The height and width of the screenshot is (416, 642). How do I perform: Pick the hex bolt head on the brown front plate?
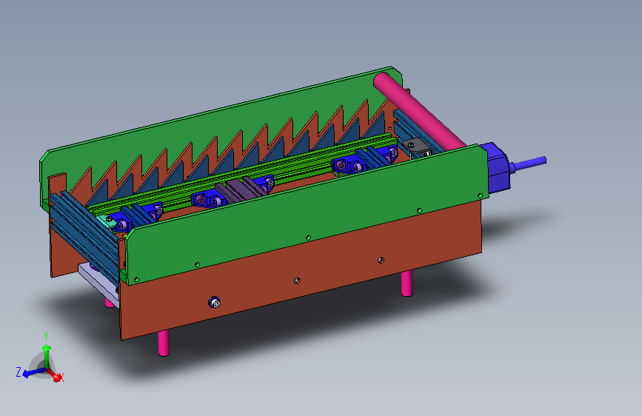click(x=214, y=303)
